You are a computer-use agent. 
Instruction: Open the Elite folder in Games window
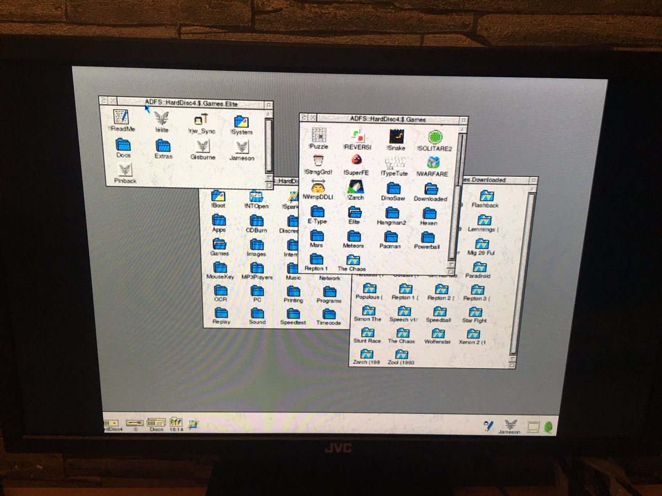click(x=355, y=212)
